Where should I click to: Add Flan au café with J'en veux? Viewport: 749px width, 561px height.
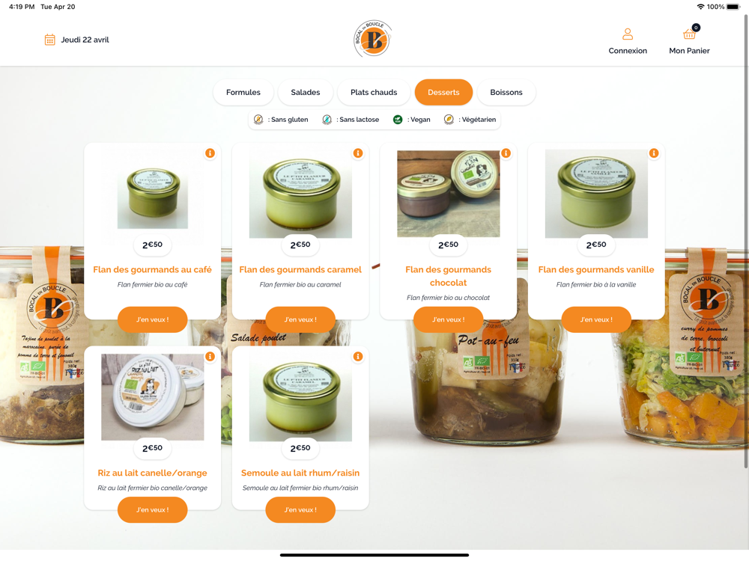(152, 319)
